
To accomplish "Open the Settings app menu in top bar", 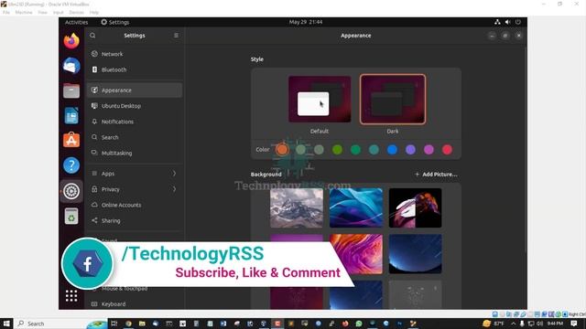I will 115,22.
